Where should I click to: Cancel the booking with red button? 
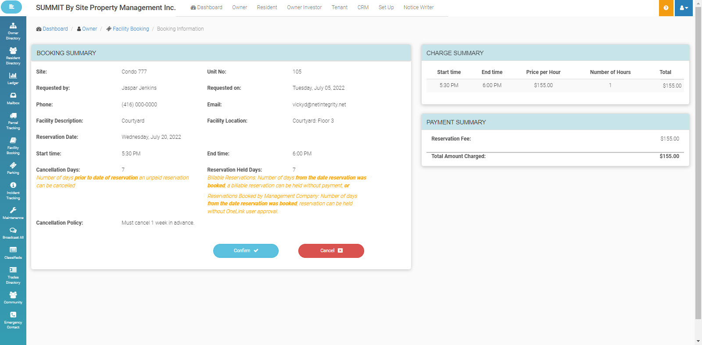pyautogui.click(x=331, y=251)
